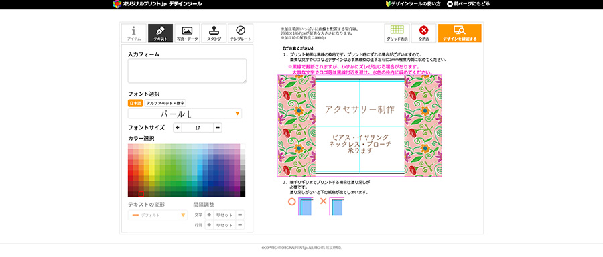Screen dimensions: 603x257
Task: Select the テキスト pen tab
Action: click(x=160, y=33)
